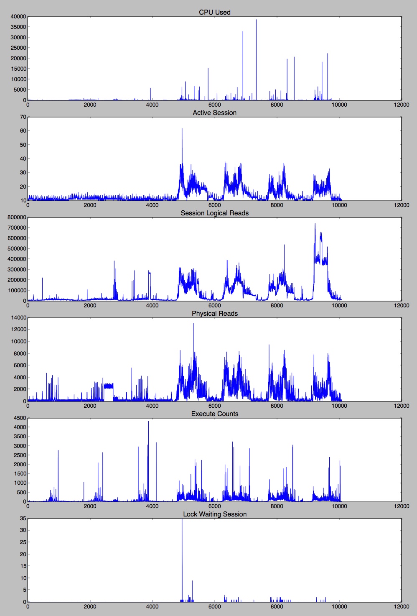Click the "CPU Used" chart title

pos(214,12)
